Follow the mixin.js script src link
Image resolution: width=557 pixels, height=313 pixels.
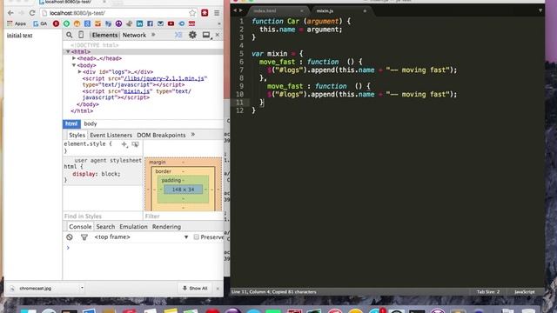pos(137,91)
